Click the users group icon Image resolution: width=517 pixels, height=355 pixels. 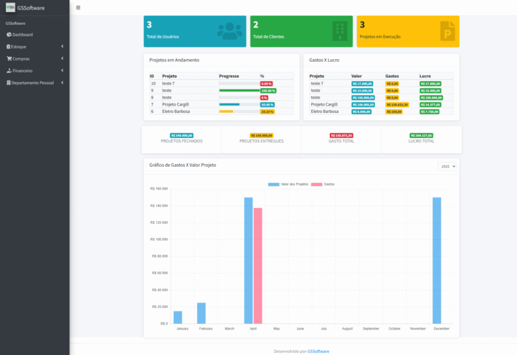230,30
